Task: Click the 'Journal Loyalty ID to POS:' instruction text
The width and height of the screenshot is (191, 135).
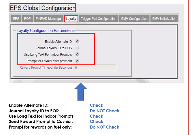Action: [x=34, y=111]
